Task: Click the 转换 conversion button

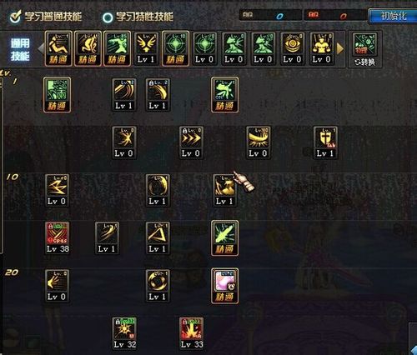Action: tap(365, 49)
